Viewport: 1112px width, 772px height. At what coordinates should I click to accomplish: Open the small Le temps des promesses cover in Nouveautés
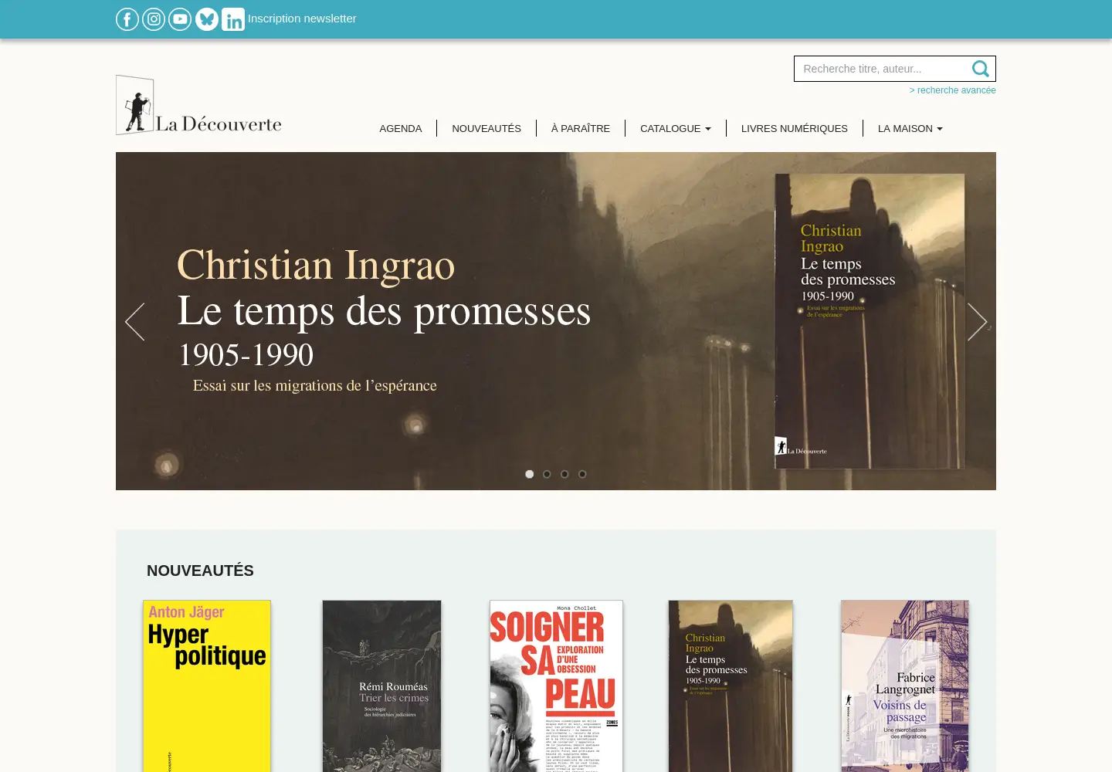point(731,686)
